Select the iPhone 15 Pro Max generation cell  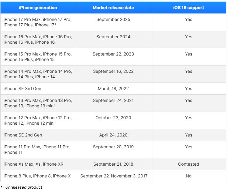pyautogui.click(x=38, y=57)
